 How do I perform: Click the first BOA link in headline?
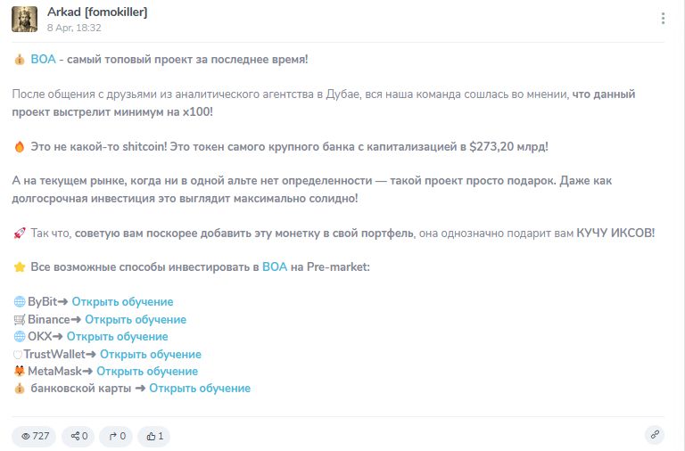pos(43,60)
